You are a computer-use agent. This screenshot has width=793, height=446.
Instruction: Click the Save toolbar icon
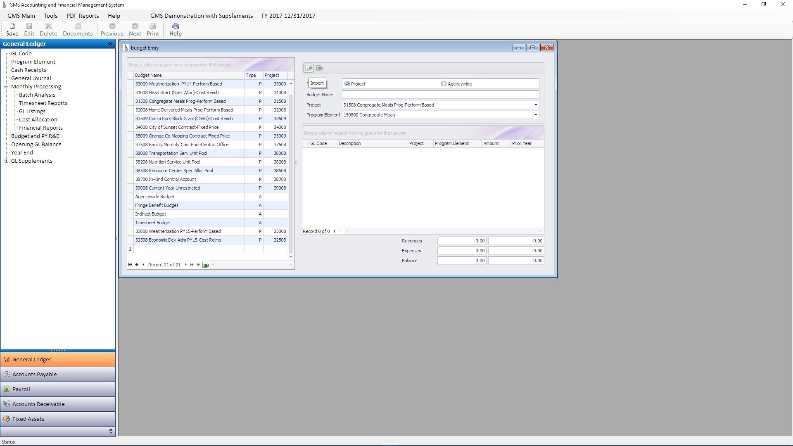click(x=12, y=29)
